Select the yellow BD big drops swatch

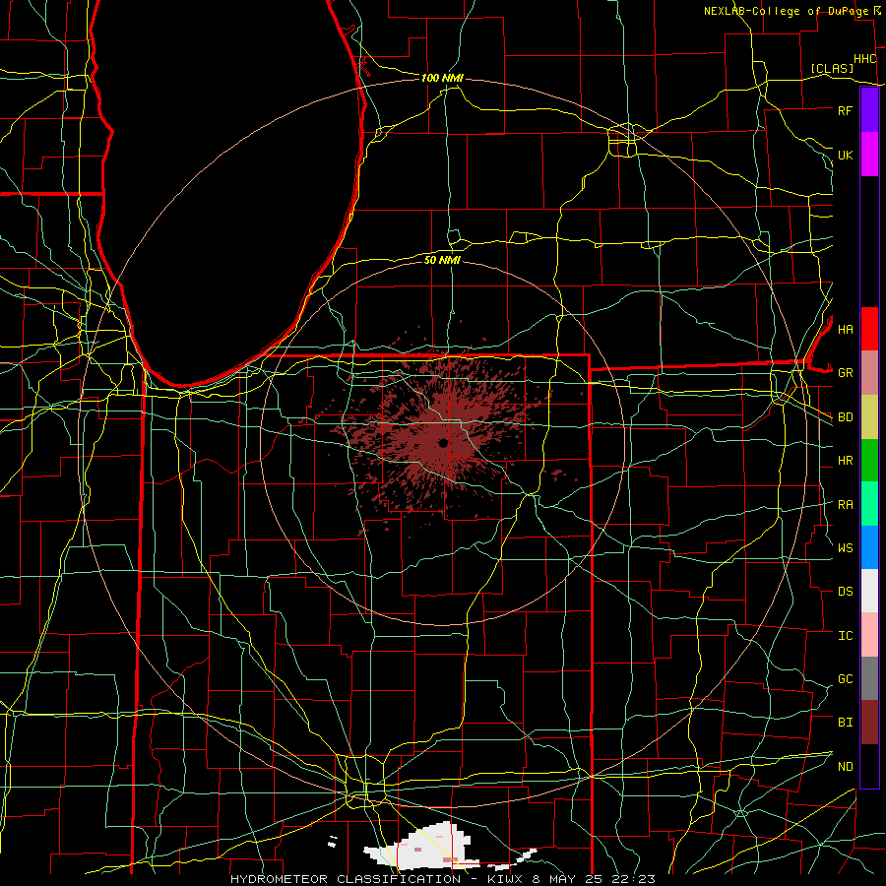869,416
